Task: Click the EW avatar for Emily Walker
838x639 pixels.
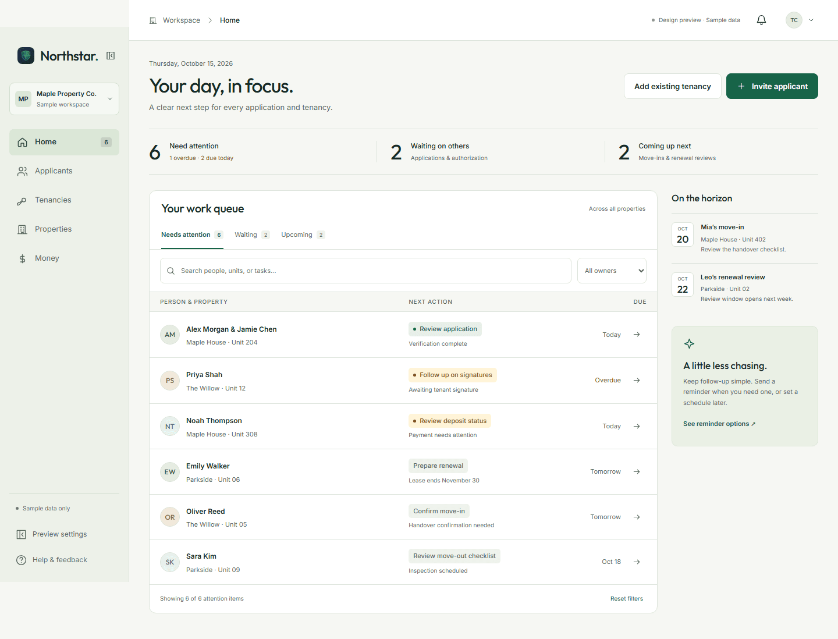Action: (170, 472)
